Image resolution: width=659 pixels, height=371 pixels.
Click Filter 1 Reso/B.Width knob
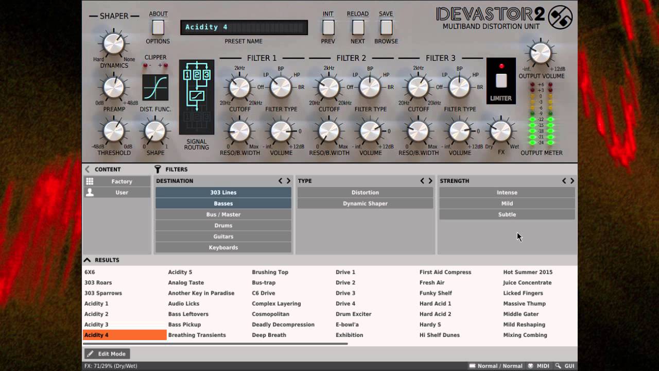coord(239,131)
